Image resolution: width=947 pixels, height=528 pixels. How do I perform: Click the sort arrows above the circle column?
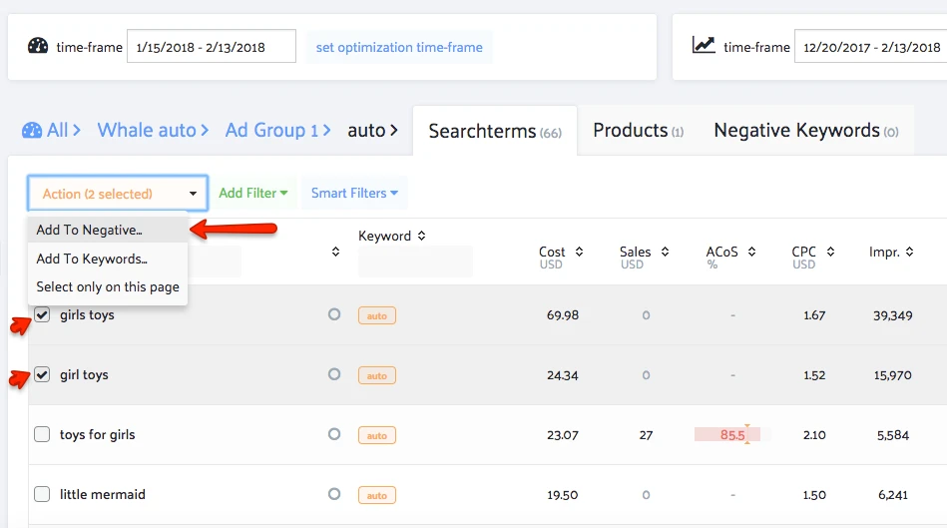pos(336,252)
